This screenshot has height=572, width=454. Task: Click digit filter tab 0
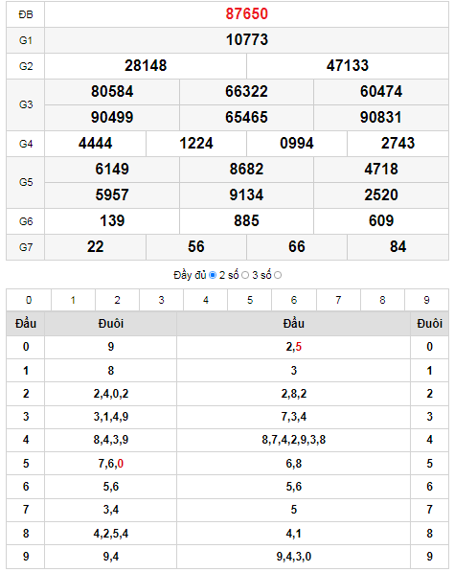pyautogui.click(x=29, y=300)
